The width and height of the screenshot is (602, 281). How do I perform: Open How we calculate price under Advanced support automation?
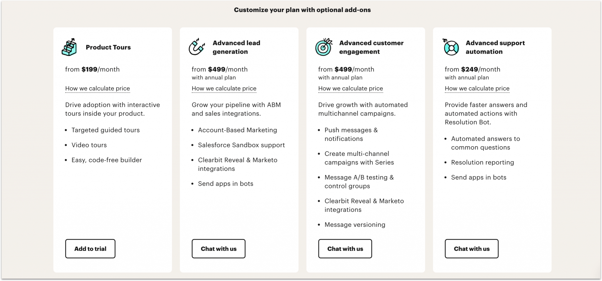(x=477, y=88)
